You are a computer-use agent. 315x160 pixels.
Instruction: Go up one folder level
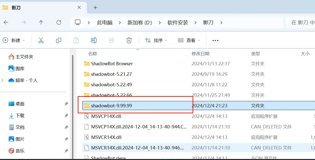point(41,23)
